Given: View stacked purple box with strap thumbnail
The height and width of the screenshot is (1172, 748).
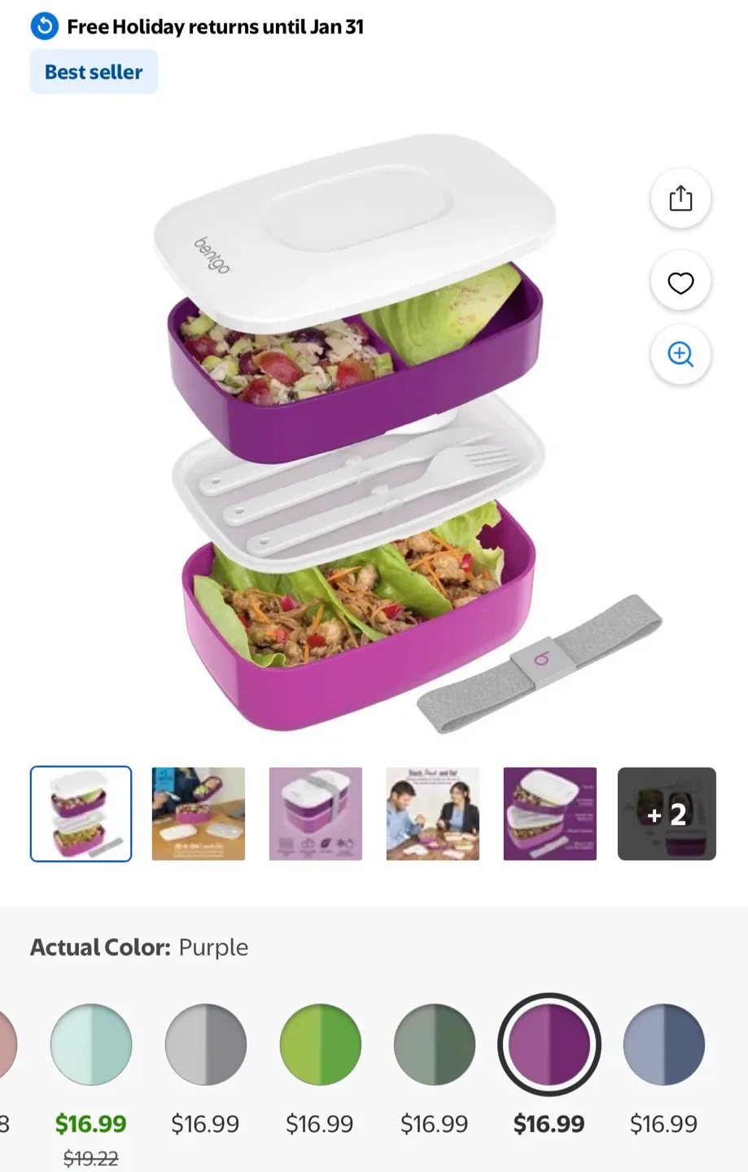Looking at the screenshot, I should [316, 814].
